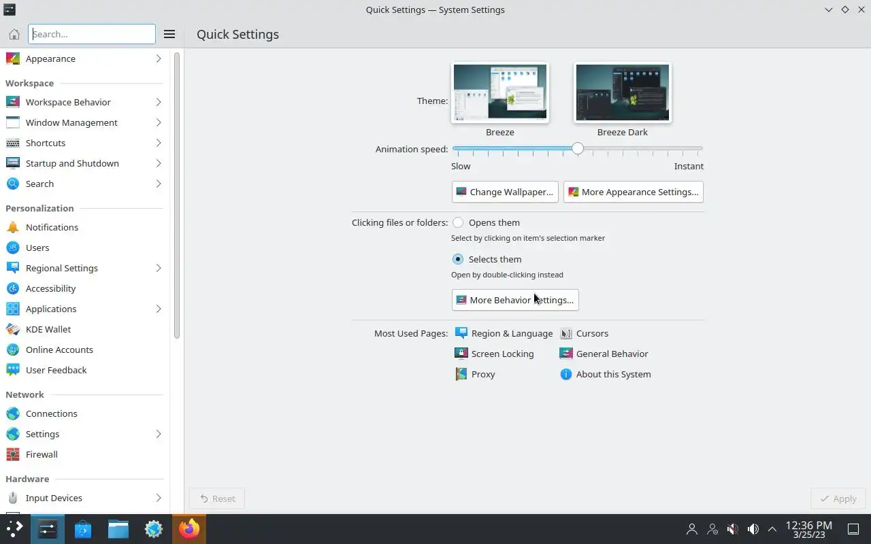
Task: Click More Behavior Settings button
Action: click(x=515, y=300)
